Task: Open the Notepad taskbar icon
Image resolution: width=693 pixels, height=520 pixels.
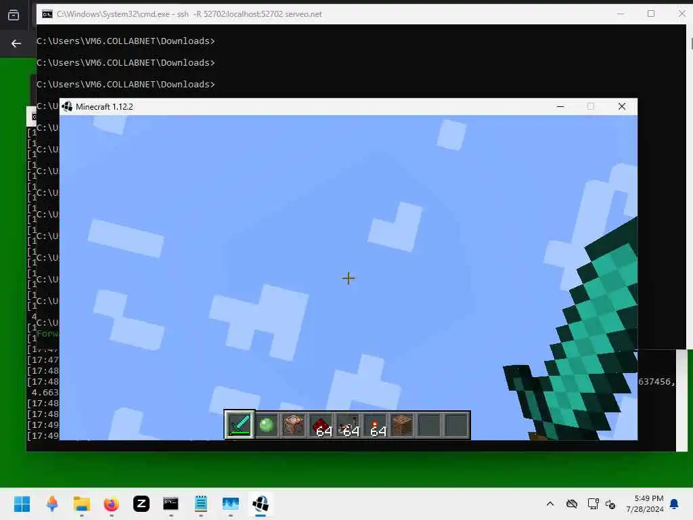Action: pyautogui.click(x=200, y=504)
